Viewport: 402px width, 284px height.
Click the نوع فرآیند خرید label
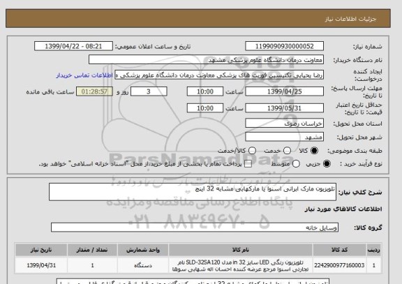(361, 164)
